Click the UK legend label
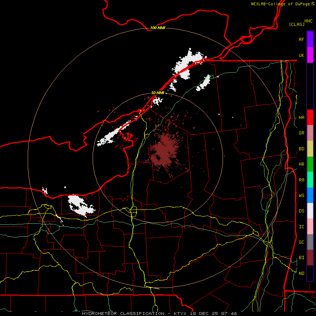 (302, 55)
